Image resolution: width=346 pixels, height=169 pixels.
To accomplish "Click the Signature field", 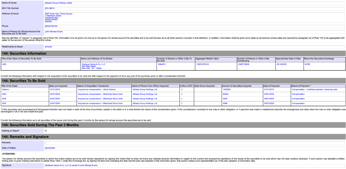I will (194, 165).
